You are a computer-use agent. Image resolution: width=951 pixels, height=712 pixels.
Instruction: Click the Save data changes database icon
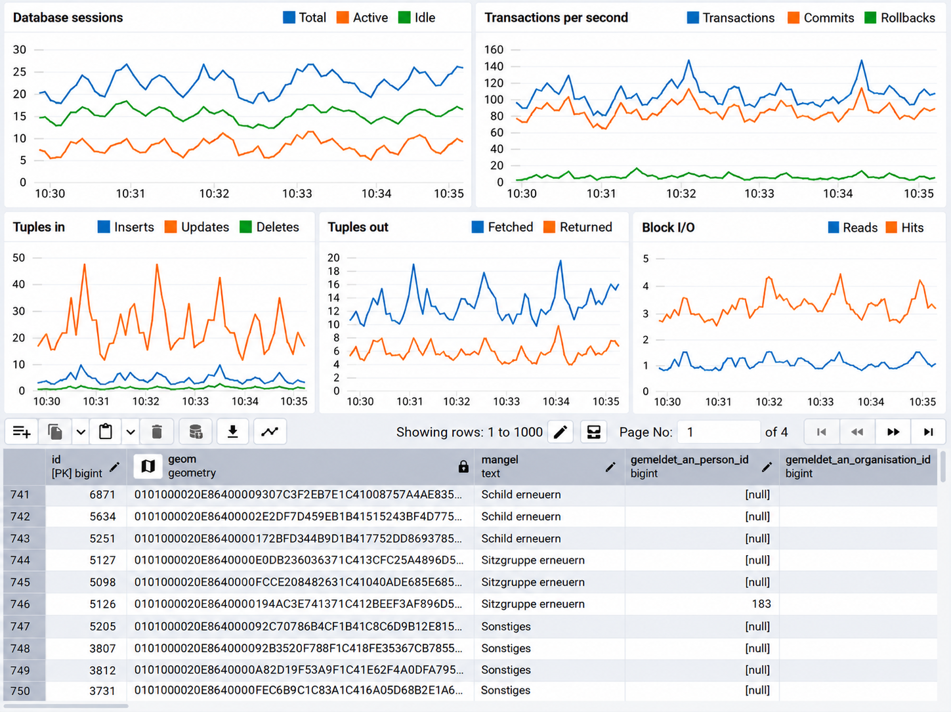click(x=196, y=432)
